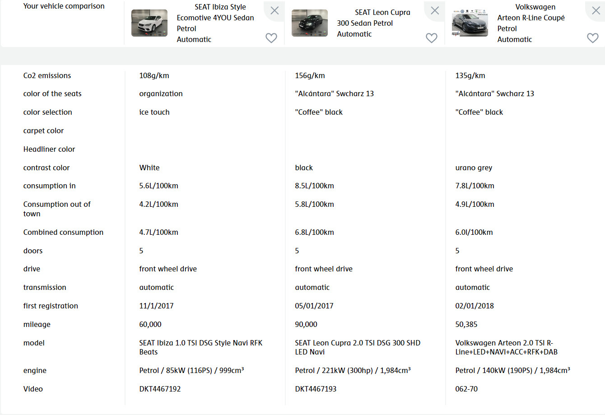Select the 11/1/2017 registration date
This screenshot has width=605, height=415.
156,306
